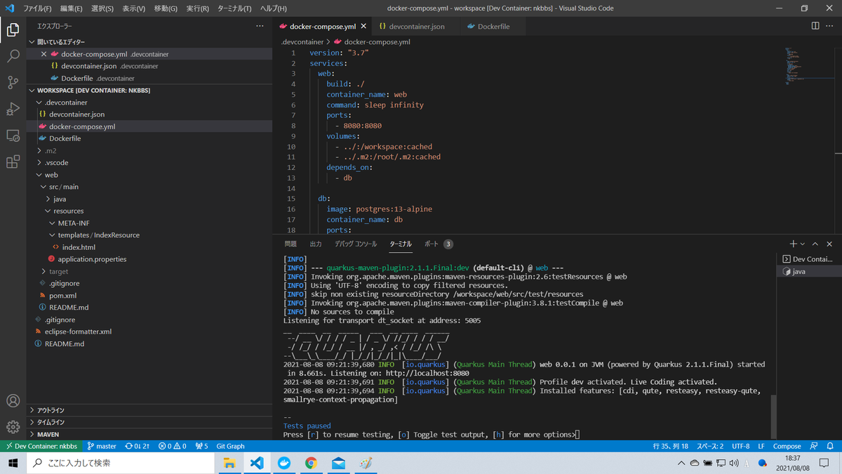Open Explorer views and more actions ellipsis
842x474 pixels.
pos(260,26)
